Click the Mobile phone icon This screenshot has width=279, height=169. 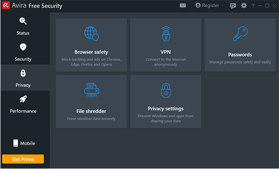click(x=16, y=143)
